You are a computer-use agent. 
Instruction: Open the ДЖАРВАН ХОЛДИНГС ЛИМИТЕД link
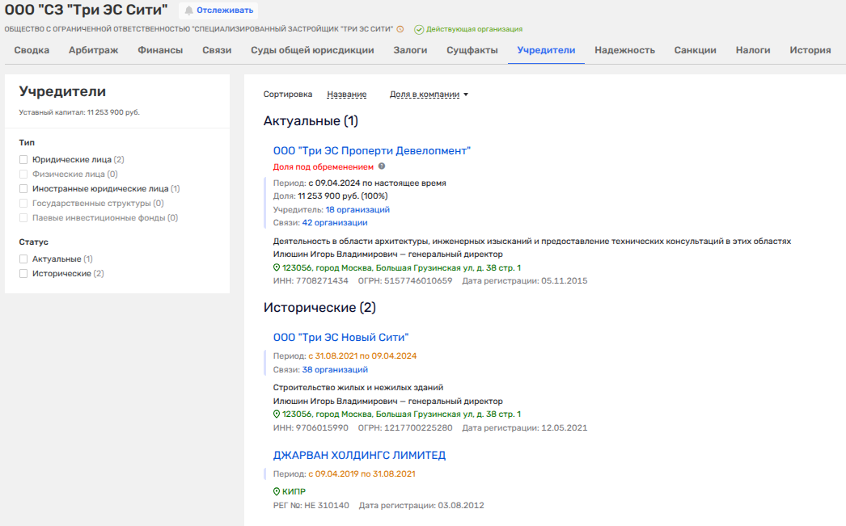point(359,455)
